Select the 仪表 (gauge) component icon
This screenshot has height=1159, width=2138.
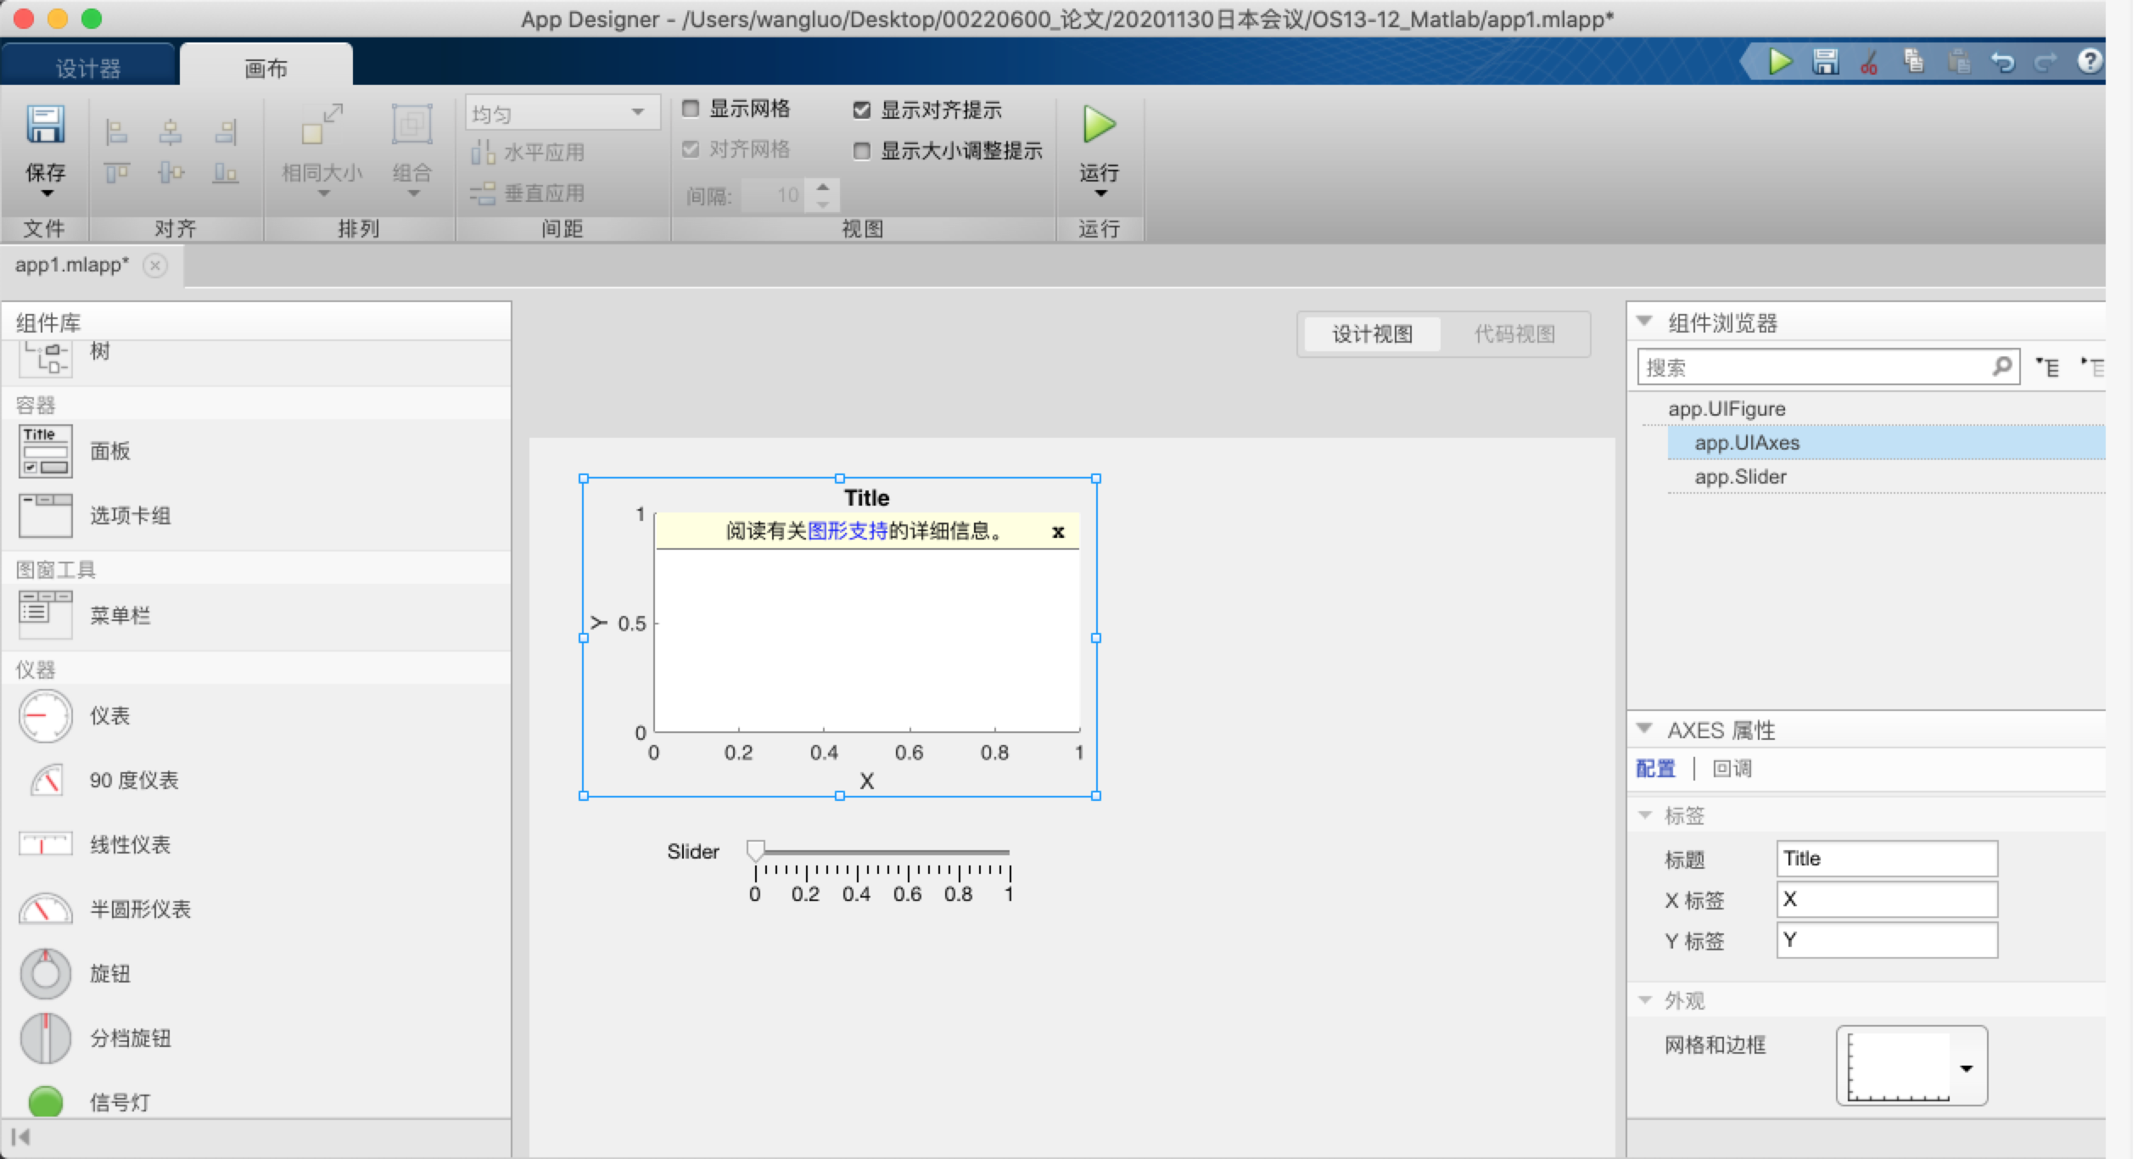[x=45, y=715]
